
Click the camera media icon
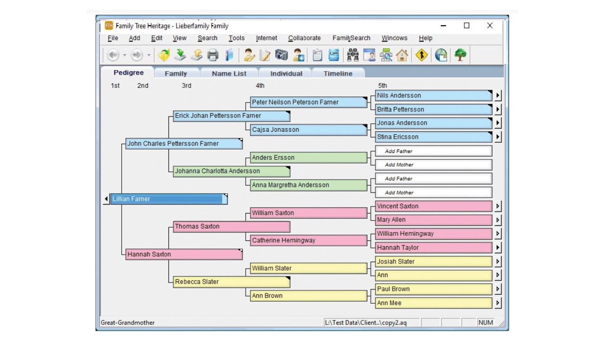pyautogui.click(x=281, y=55)
